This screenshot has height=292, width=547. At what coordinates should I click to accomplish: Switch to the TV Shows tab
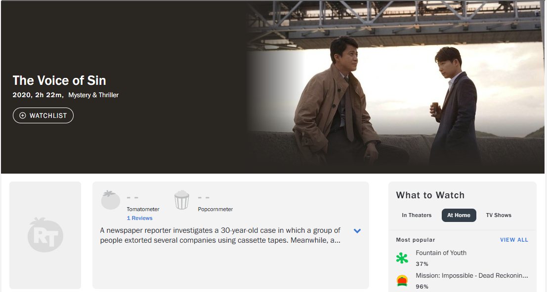(x=499, y=215)
